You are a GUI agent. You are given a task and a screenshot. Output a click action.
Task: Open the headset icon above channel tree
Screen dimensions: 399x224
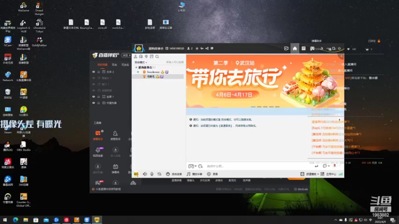(x=141, y=56)
